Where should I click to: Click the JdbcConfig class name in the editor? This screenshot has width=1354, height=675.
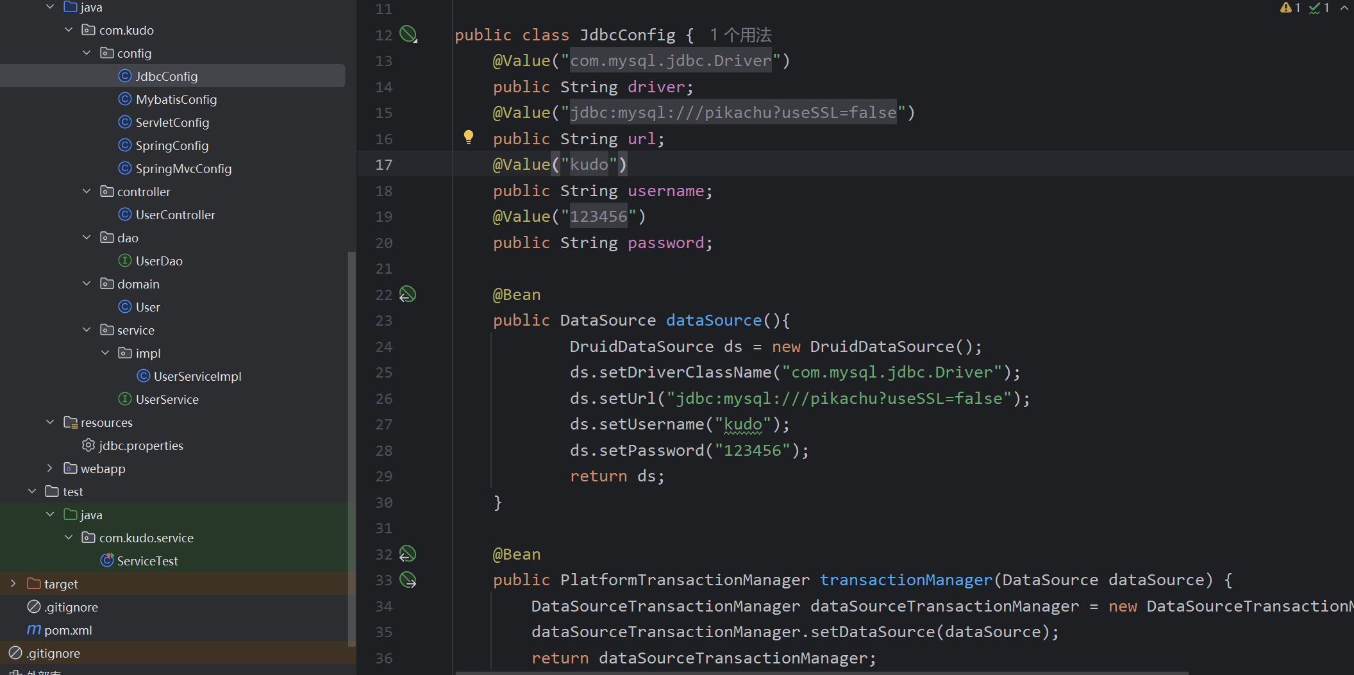(x=628, y=35)
